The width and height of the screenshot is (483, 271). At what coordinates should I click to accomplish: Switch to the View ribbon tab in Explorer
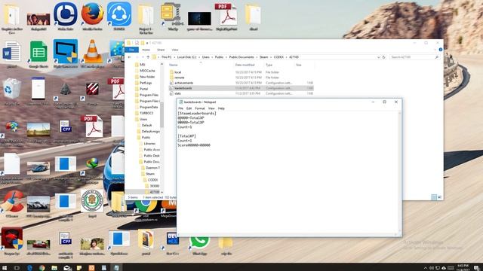click(x=175, y=50)
